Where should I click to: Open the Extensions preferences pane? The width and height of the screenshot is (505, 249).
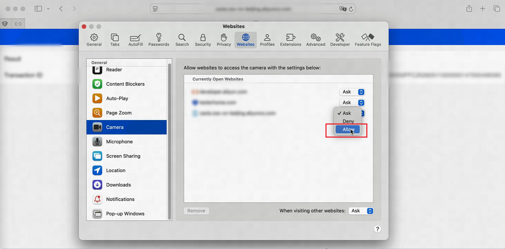(291, 40)
